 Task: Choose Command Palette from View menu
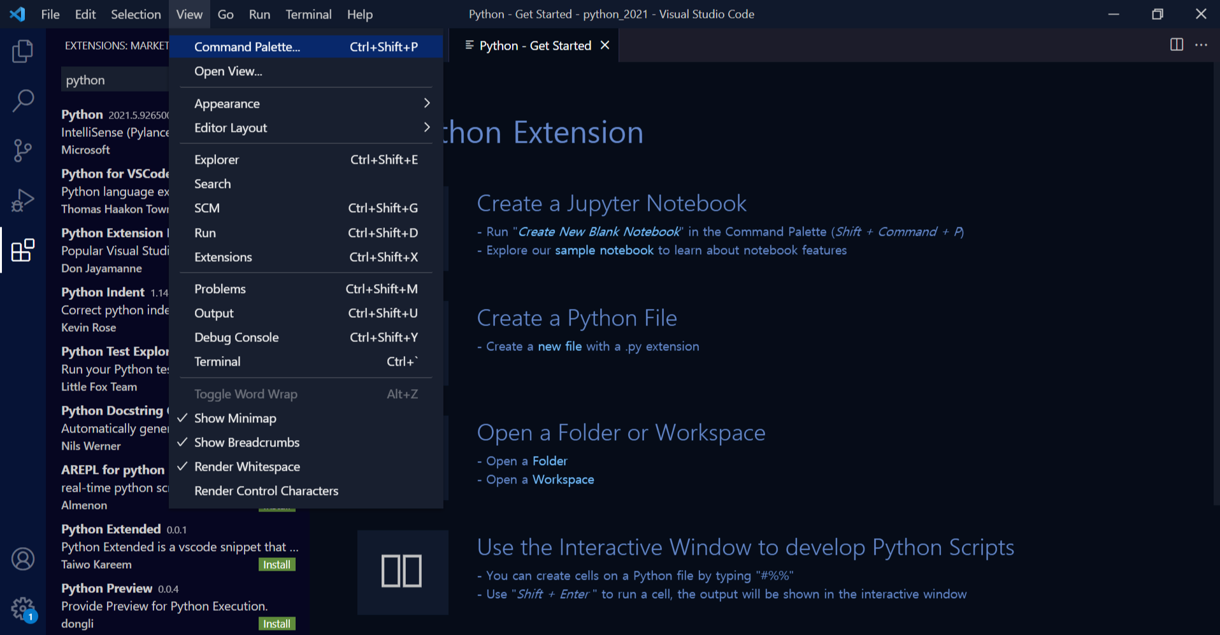(x=306, y=47)
